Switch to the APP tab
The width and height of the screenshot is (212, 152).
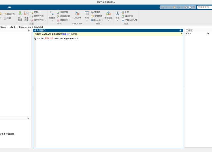[10, 7]
